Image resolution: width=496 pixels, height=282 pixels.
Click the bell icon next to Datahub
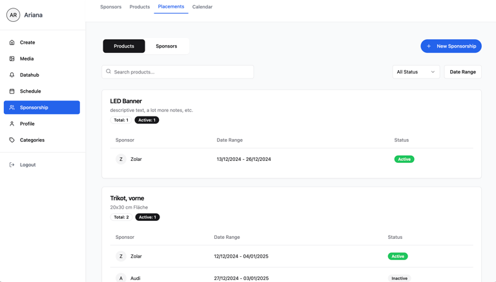point(12,75)
